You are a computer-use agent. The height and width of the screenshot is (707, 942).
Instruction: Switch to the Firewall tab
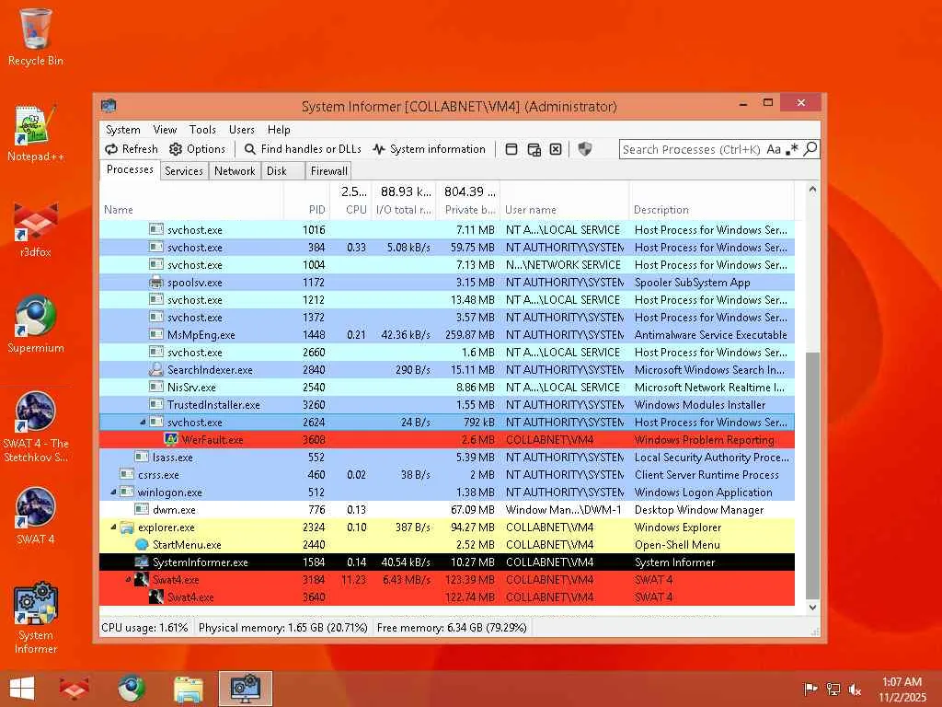click(x=328, y=170)
